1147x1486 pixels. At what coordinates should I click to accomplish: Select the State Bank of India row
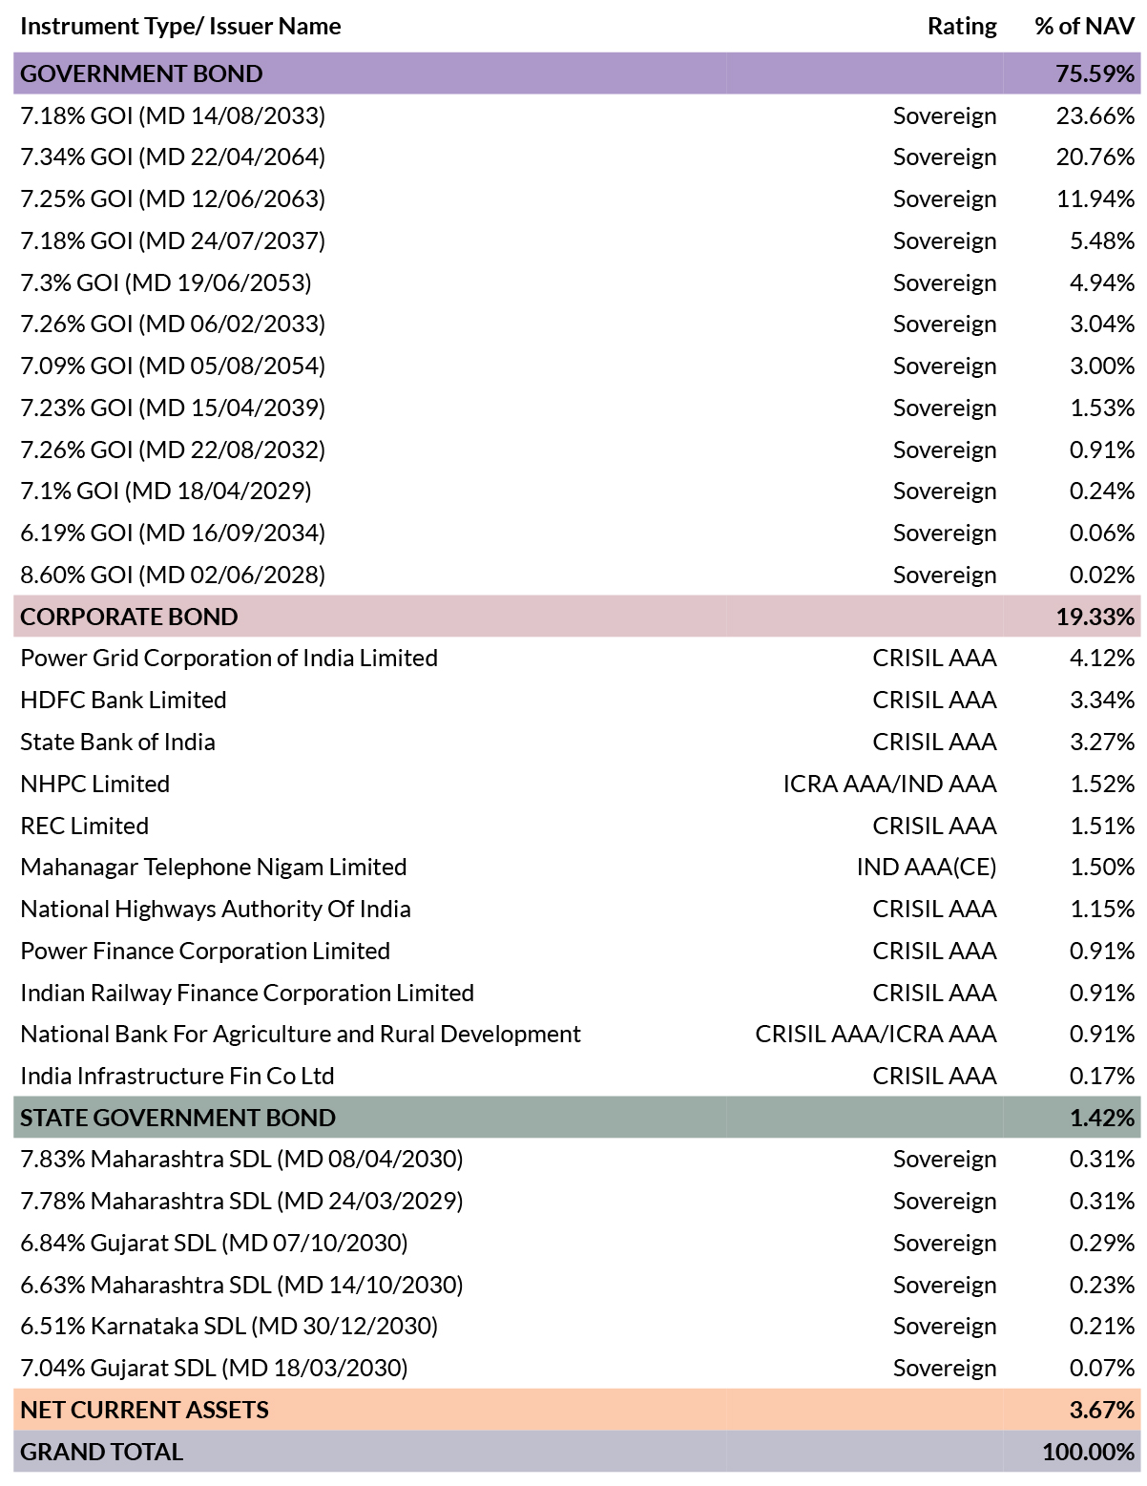pos(576,742)
